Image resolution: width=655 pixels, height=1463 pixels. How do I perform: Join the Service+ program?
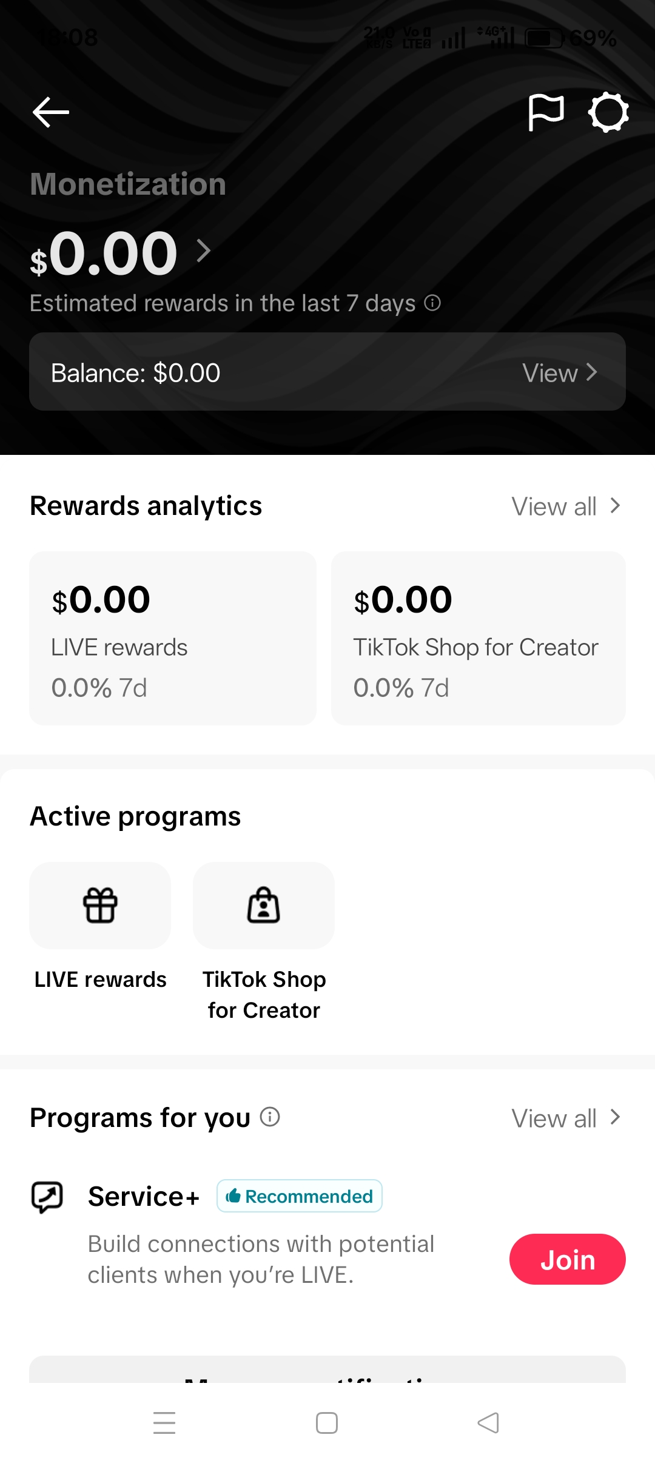click(x=568, y=1259)
